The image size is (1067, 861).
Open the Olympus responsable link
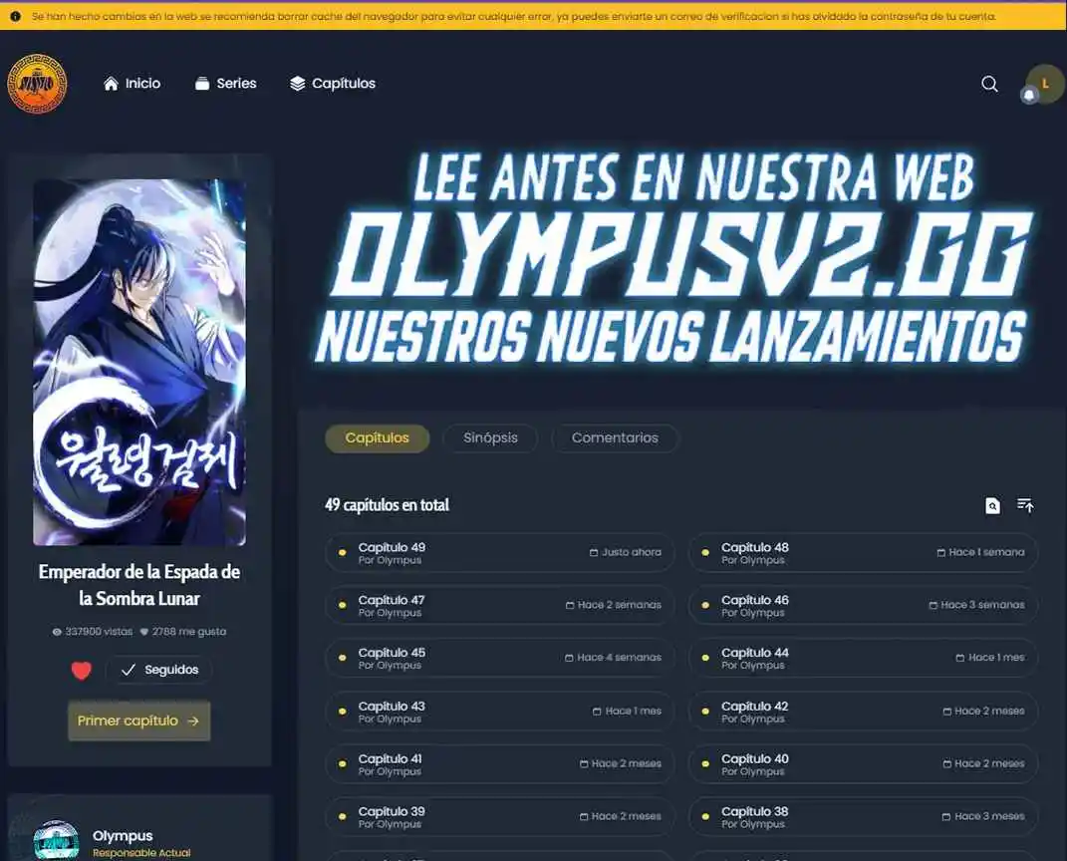click(x=123, y=835)
